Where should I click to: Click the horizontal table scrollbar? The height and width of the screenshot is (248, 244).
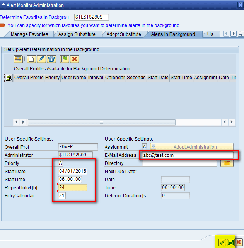click(102, 122)
